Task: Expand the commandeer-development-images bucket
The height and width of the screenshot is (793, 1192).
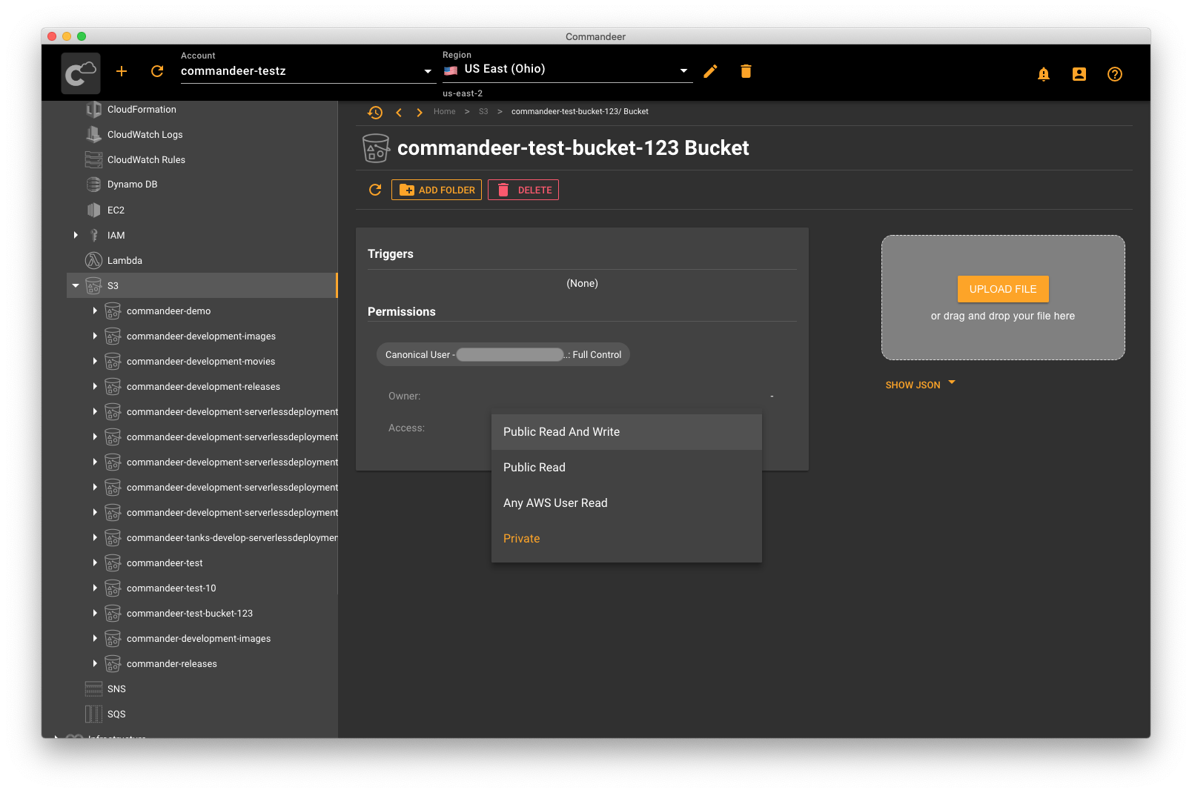Action: tap(95, 336)
